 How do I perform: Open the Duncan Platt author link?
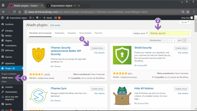pos(143,103)
